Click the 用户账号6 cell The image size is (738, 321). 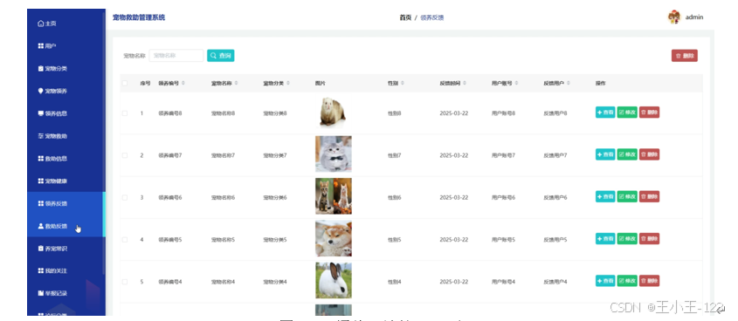coord(504,197)
